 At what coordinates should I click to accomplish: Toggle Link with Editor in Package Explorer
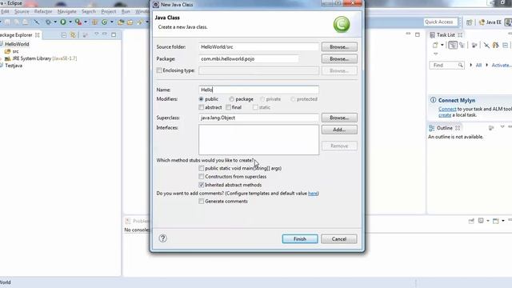[73, 34]
